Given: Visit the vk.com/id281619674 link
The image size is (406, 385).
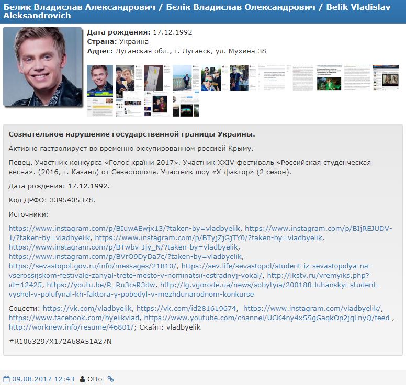Looking at the screenshot, I should [186, 308].
